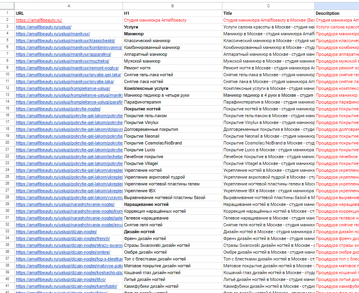Select column C header
The height and width of the screenshot is (293, 359).
pos(268,6)
